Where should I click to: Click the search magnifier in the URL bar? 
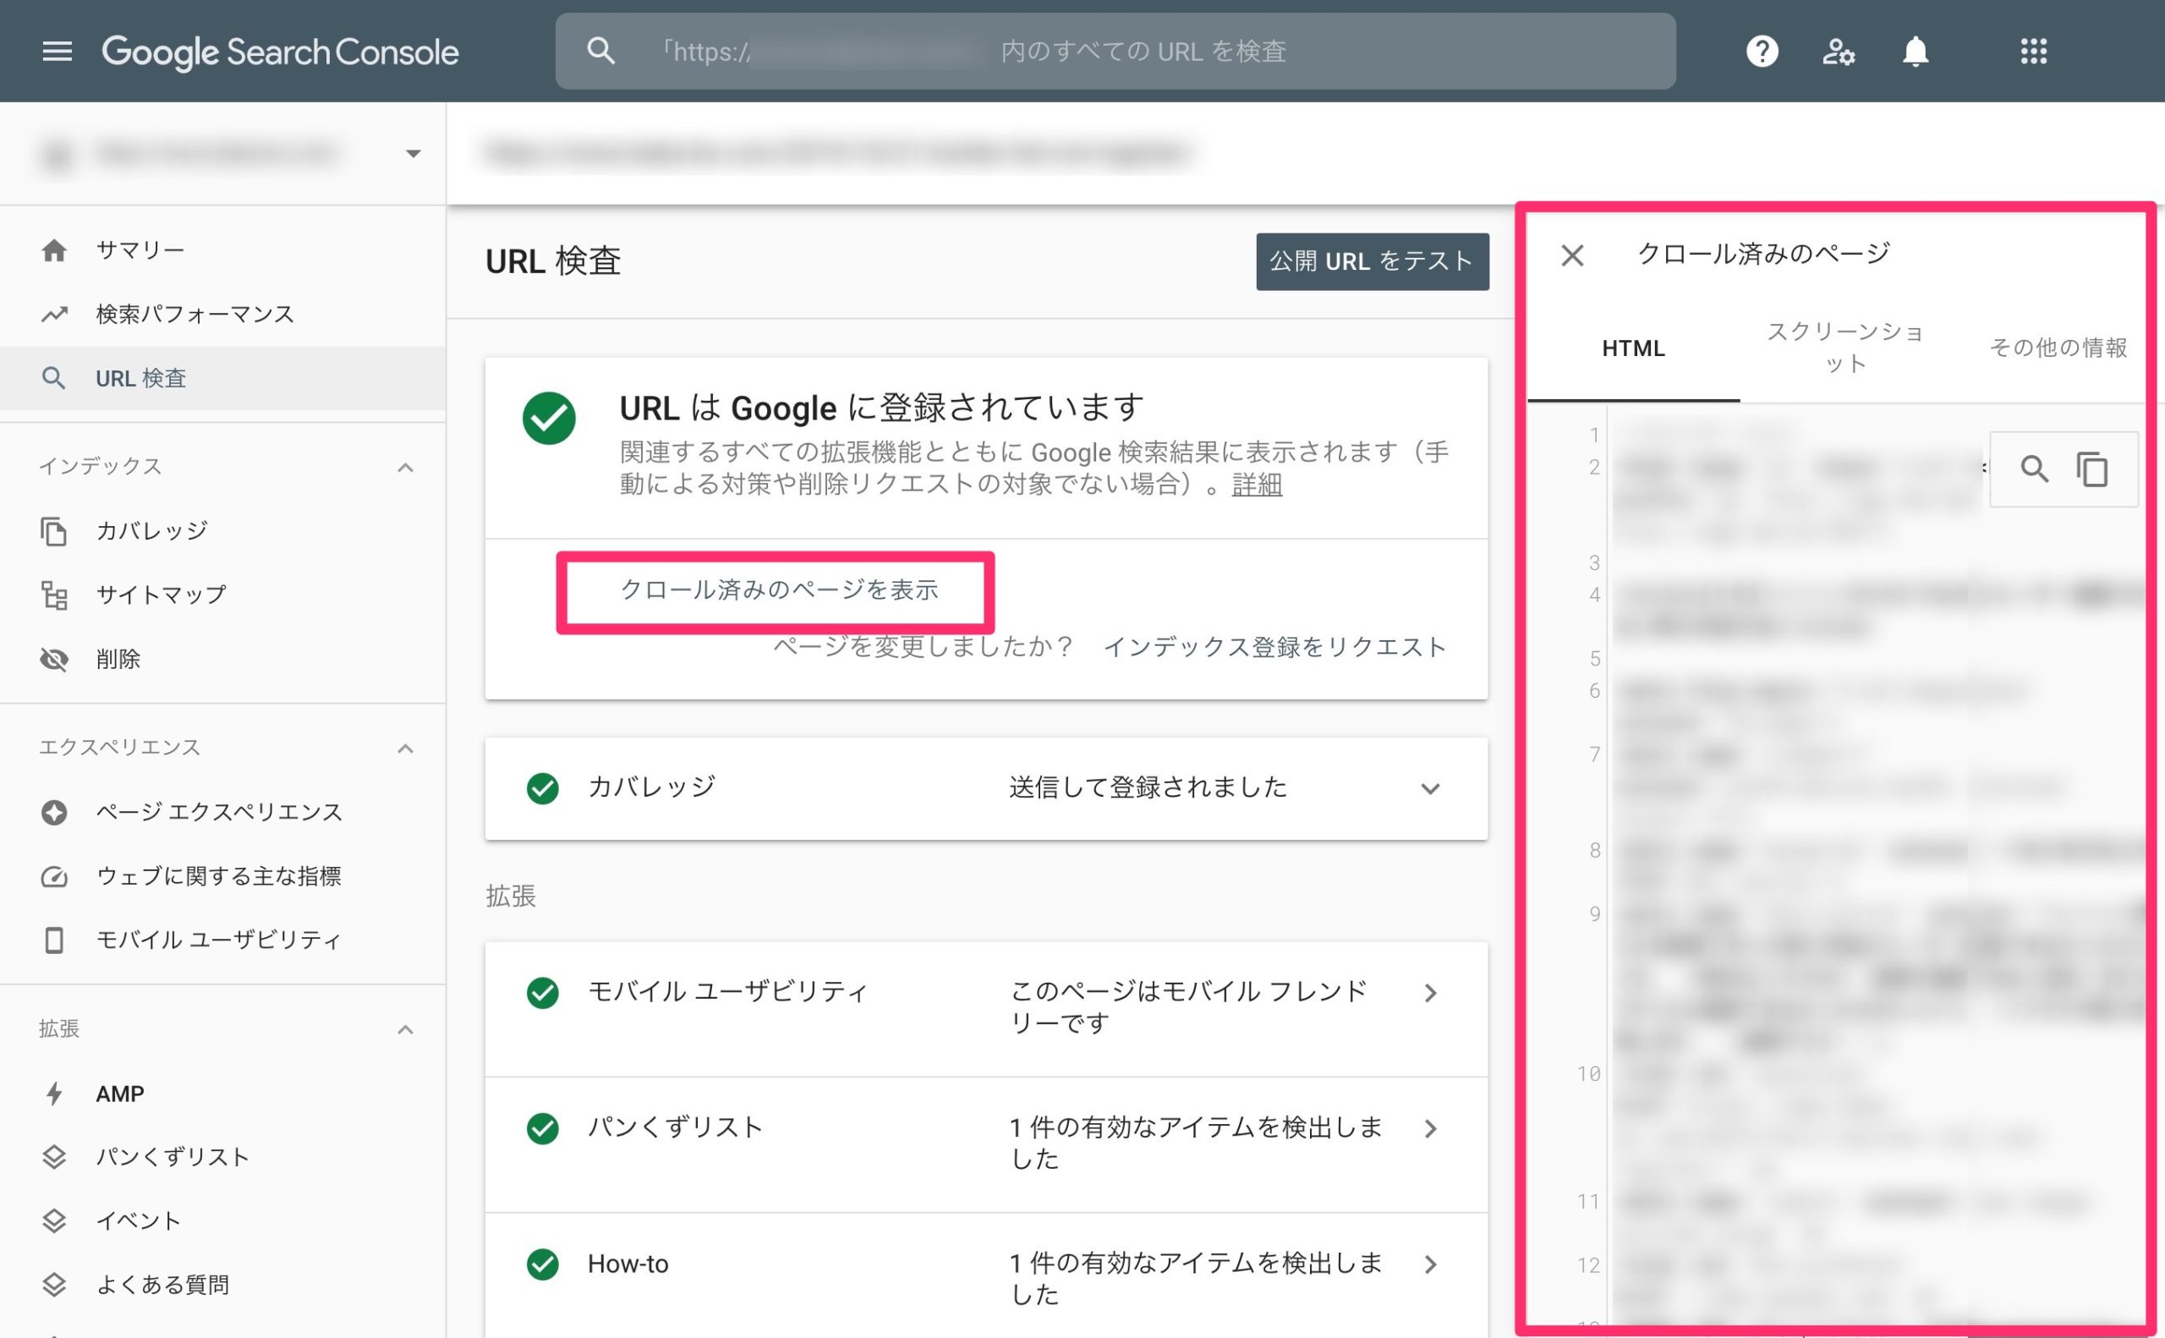(600, 52)
